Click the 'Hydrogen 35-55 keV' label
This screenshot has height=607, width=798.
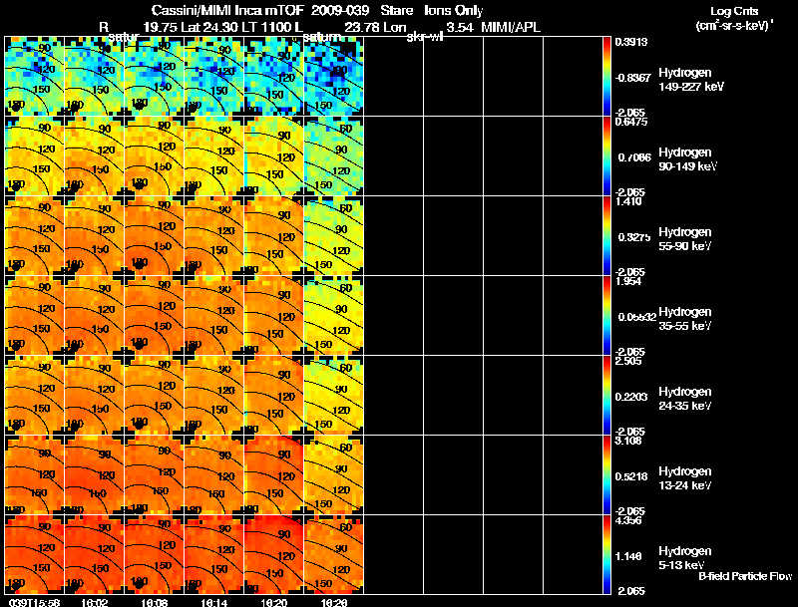(685, 319)
